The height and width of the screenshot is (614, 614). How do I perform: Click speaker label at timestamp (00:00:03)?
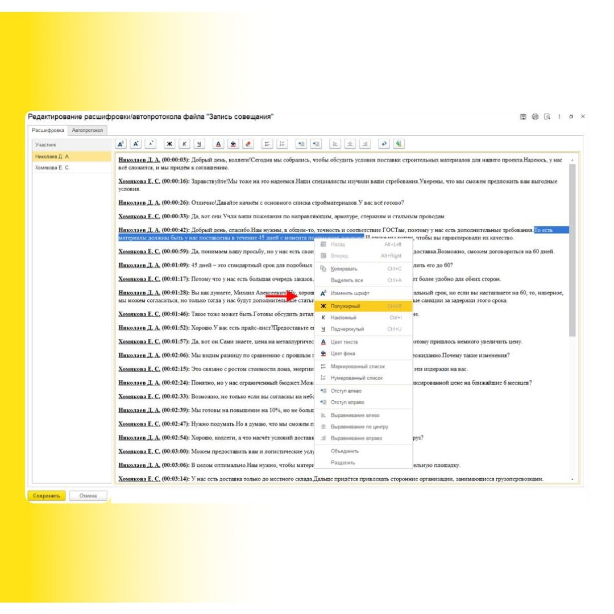139,160
